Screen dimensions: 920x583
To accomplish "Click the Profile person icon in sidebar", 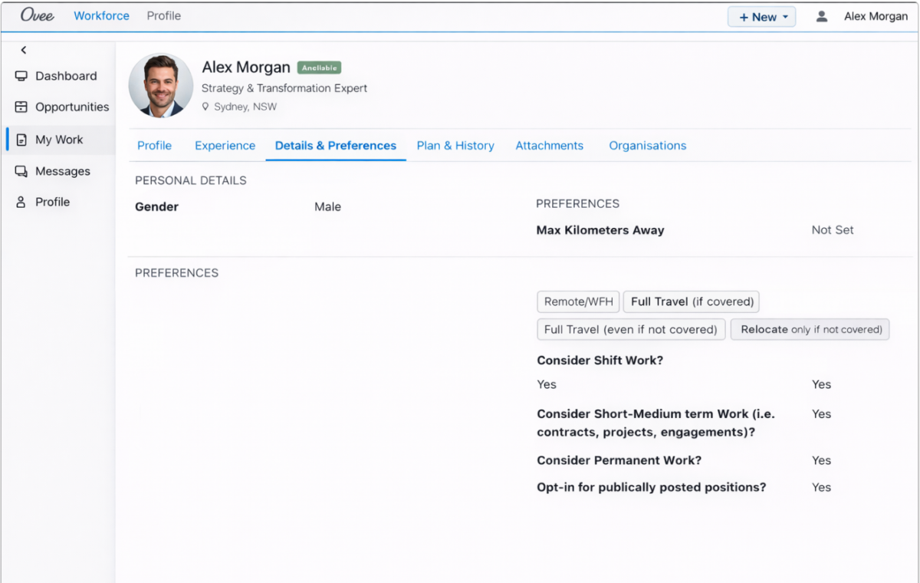I will (21, 203).
